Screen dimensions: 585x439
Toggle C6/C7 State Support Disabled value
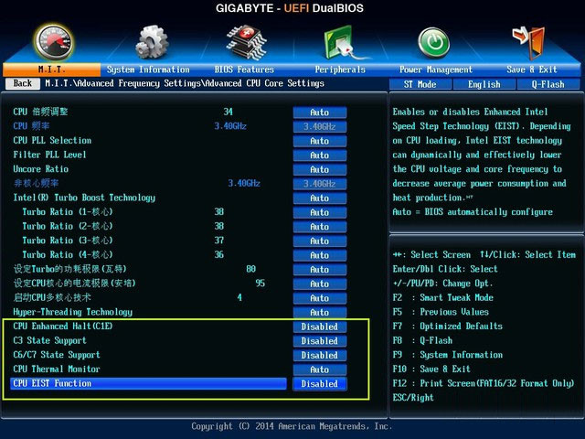pyautogui.click(x=320, y=355)
